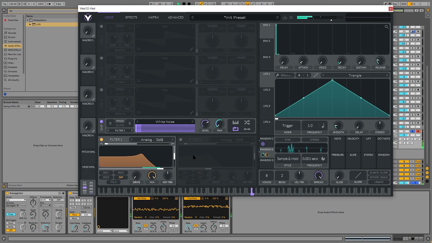Screen dimensions: 432x243
Task: Click the Ableton browser search field
Action: [42, 11]
